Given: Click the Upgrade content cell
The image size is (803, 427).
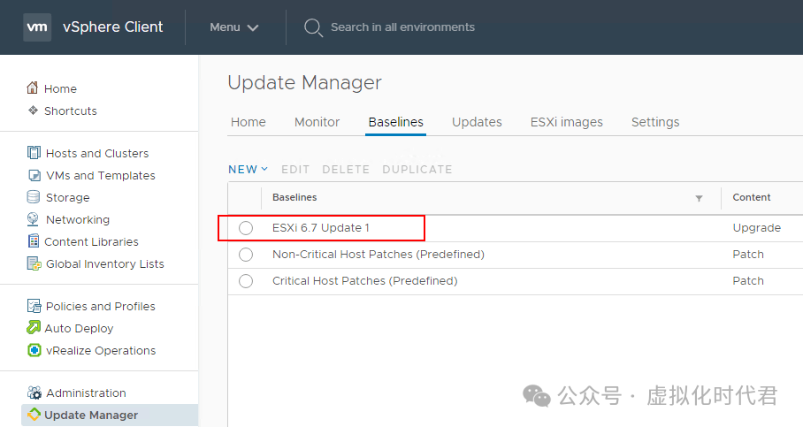Looking at the screenshot, I should click(756, 228).
